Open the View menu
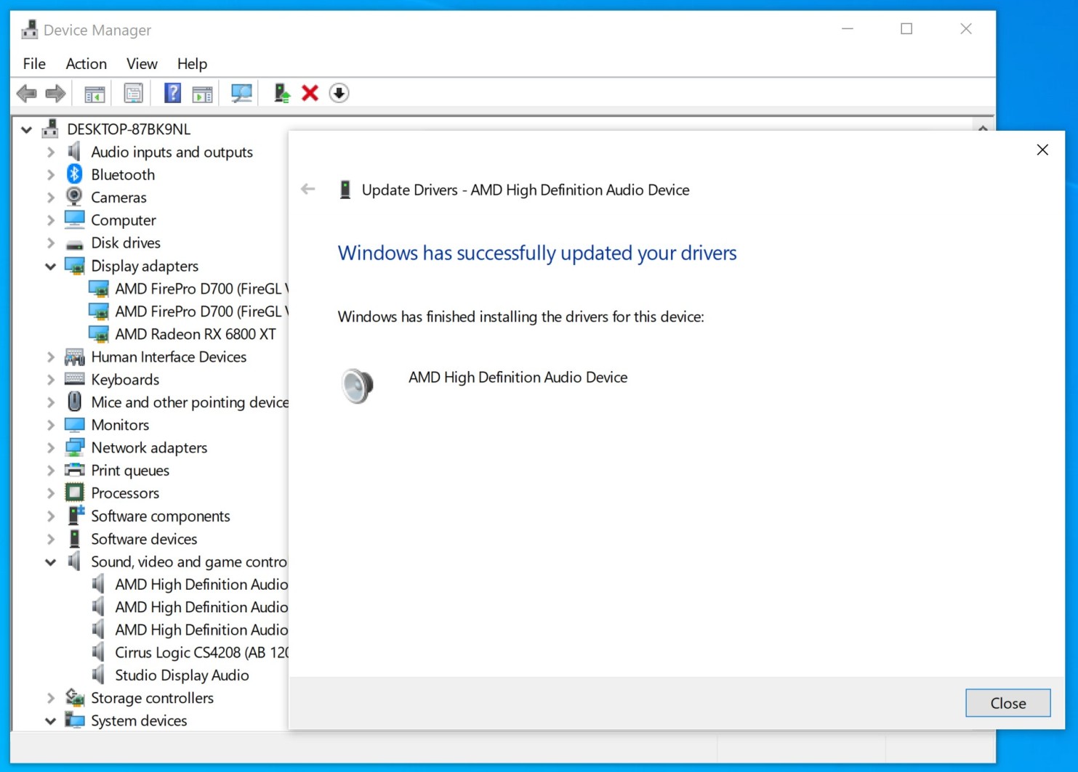Screen dimensions: 1078x772 (x=142, y=64)
